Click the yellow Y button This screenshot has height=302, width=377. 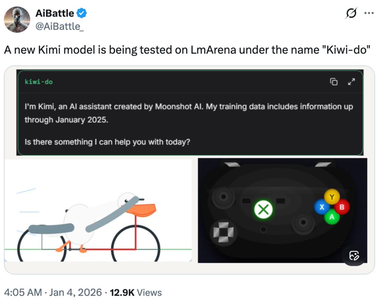pos(332,197)
